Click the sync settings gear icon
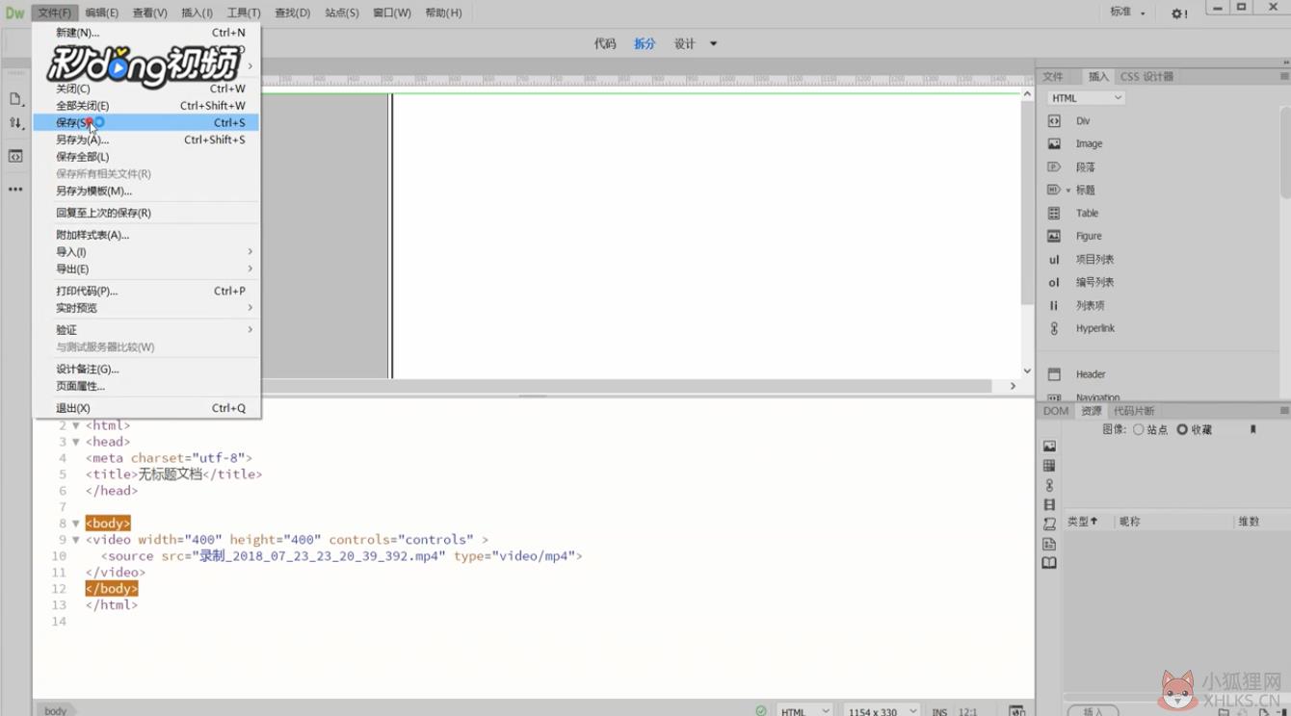 point(1178,13)
